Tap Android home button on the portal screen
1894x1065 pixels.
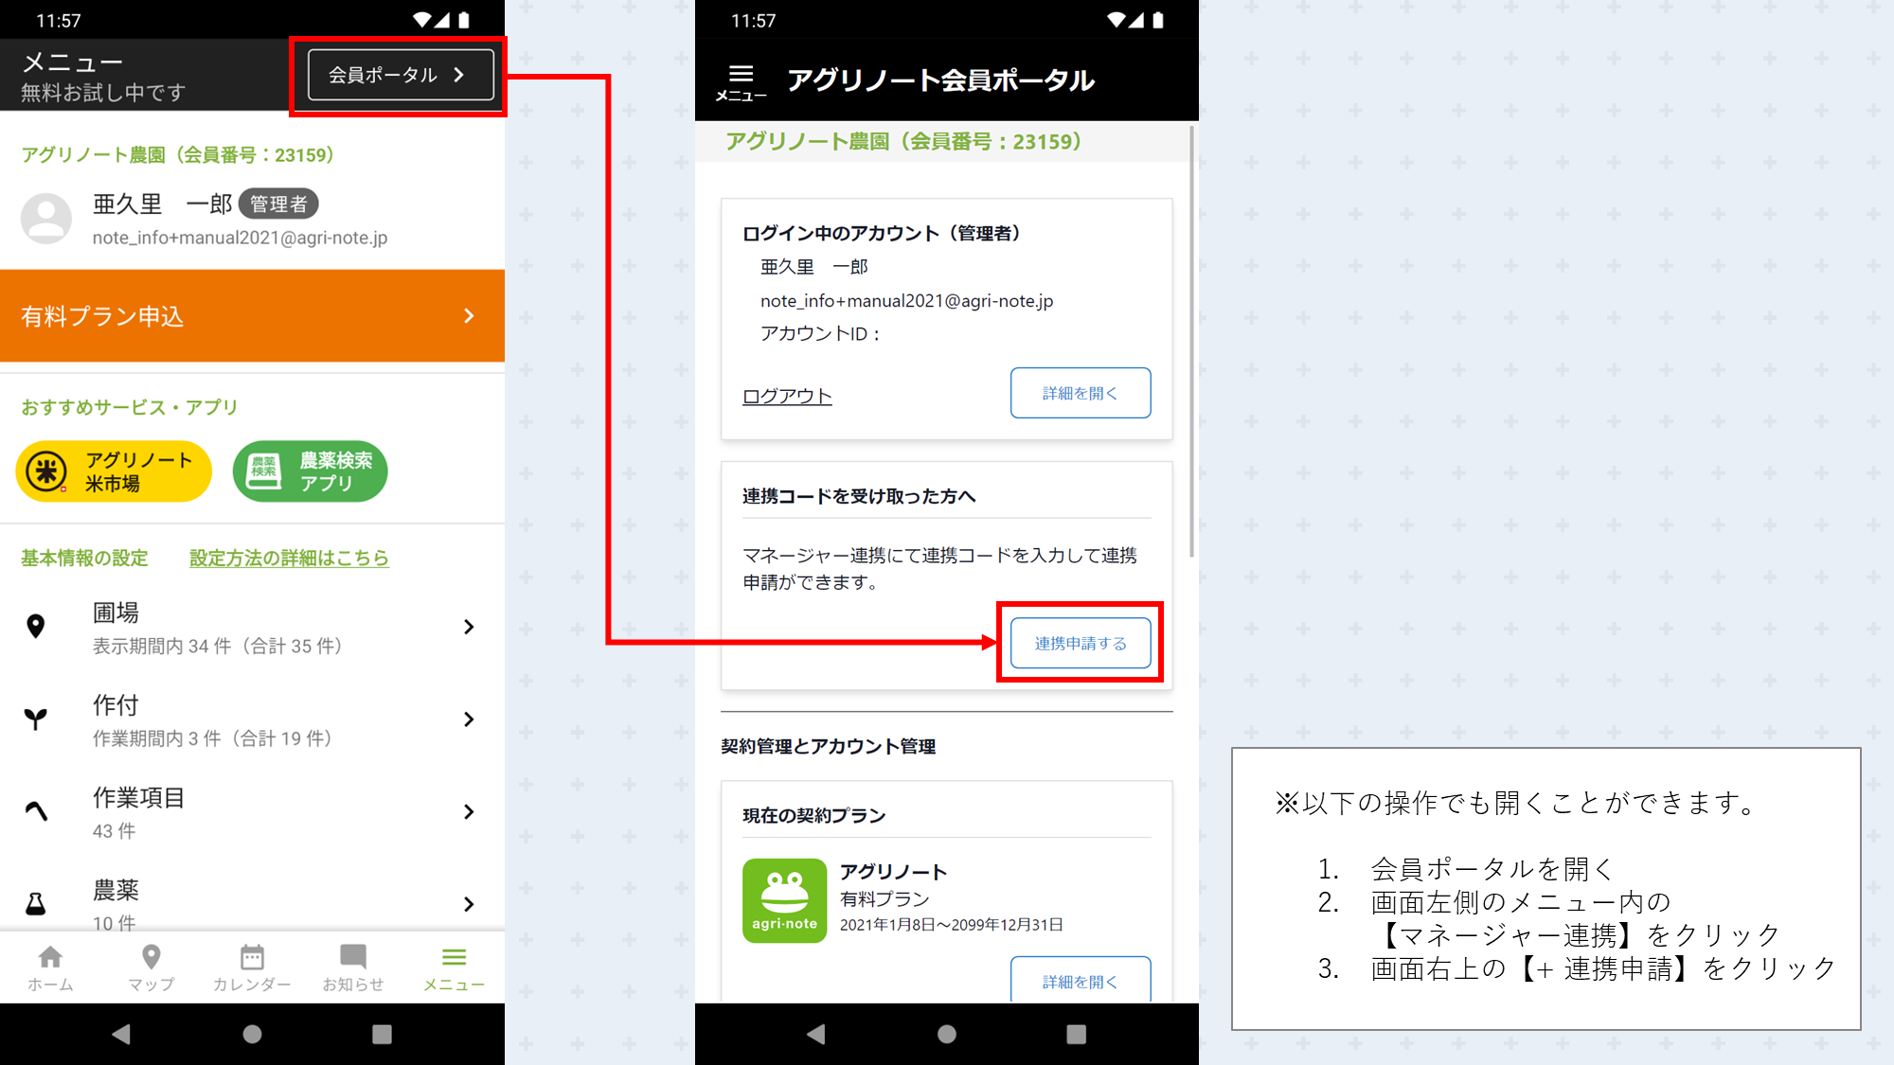pos(947,1034)
